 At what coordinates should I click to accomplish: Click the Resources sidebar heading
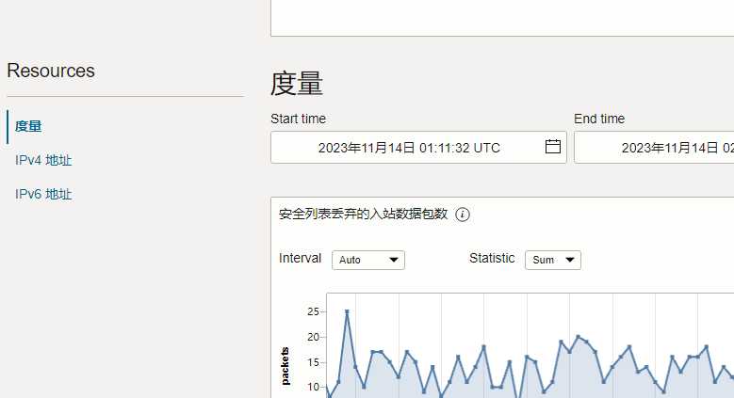click(x=51, y=71)
